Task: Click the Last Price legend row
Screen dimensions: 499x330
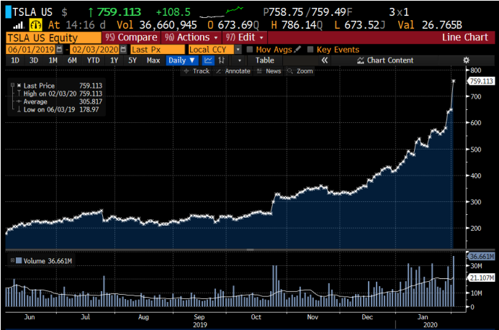Action: 59,86
